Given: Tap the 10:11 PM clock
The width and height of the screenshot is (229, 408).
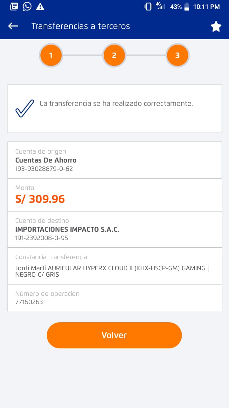Looking at the screenshot, I should 206,6.
